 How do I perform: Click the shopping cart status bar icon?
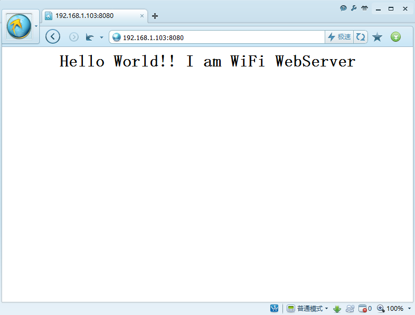pyautogui.click(x=274, y=308)
